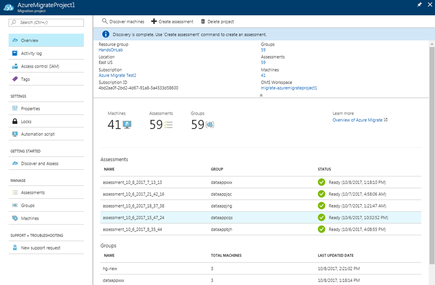Click the purple Tags icon
Image resolution: width=435 pixels, height=285 pixels.
15,79
